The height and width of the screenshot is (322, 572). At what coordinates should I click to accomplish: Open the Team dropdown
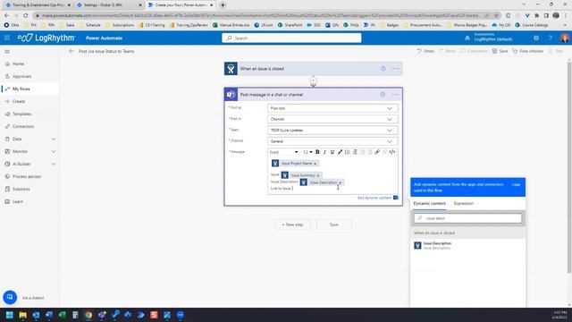click(332, 131)
